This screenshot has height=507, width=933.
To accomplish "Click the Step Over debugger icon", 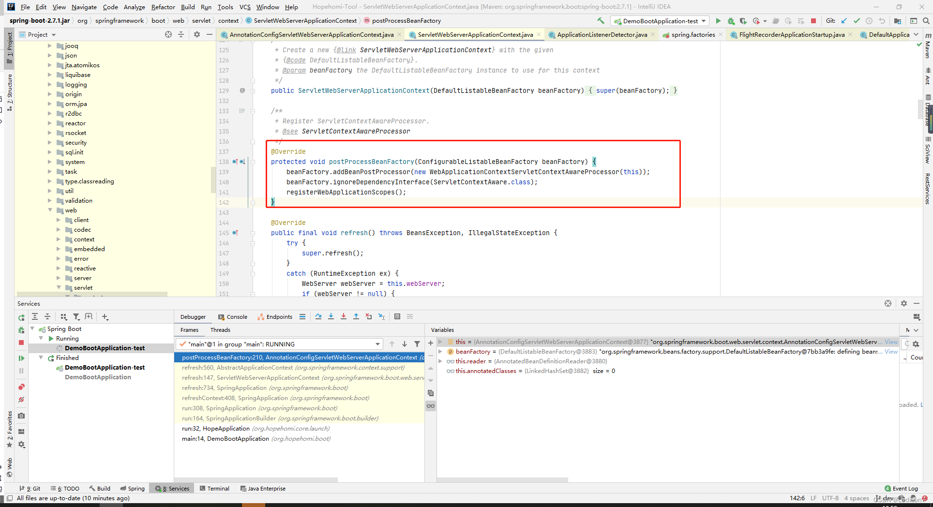I will click(x=318, y=316).
